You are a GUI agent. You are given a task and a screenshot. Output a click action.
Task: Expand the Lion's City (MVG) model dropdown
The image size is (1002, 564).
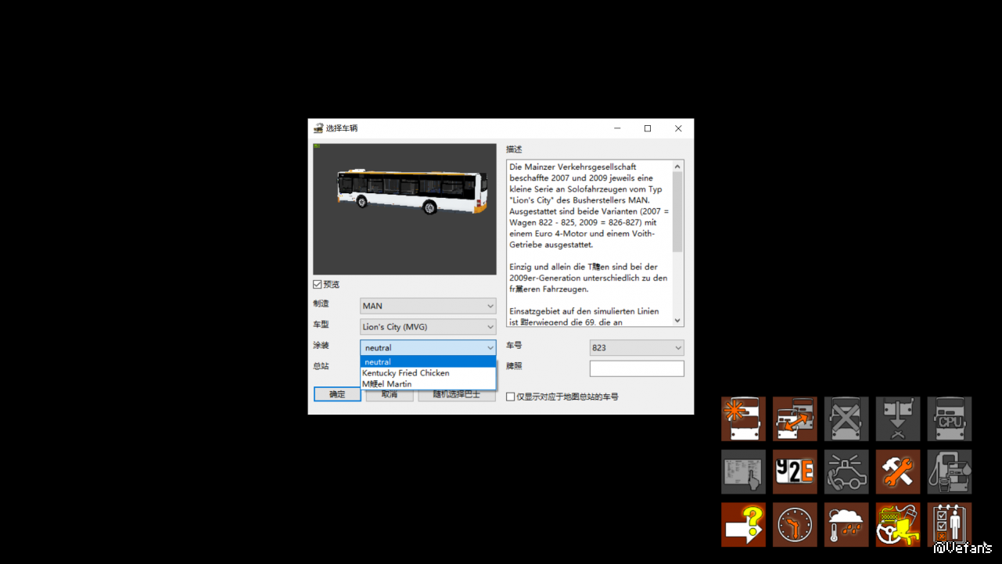[428, 327]
